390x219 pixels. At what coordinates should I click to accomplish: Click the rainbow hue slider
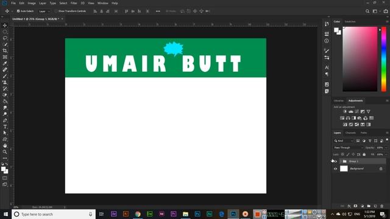pyautogui.click(x=384, y=59)
